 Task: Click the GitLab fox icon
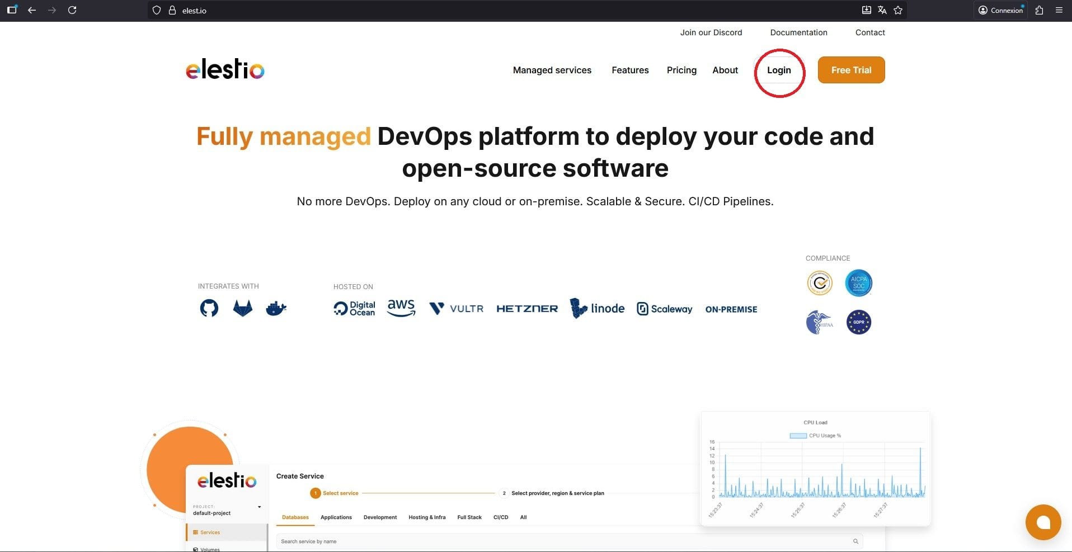pyautogui.click(x=242, y=308)
